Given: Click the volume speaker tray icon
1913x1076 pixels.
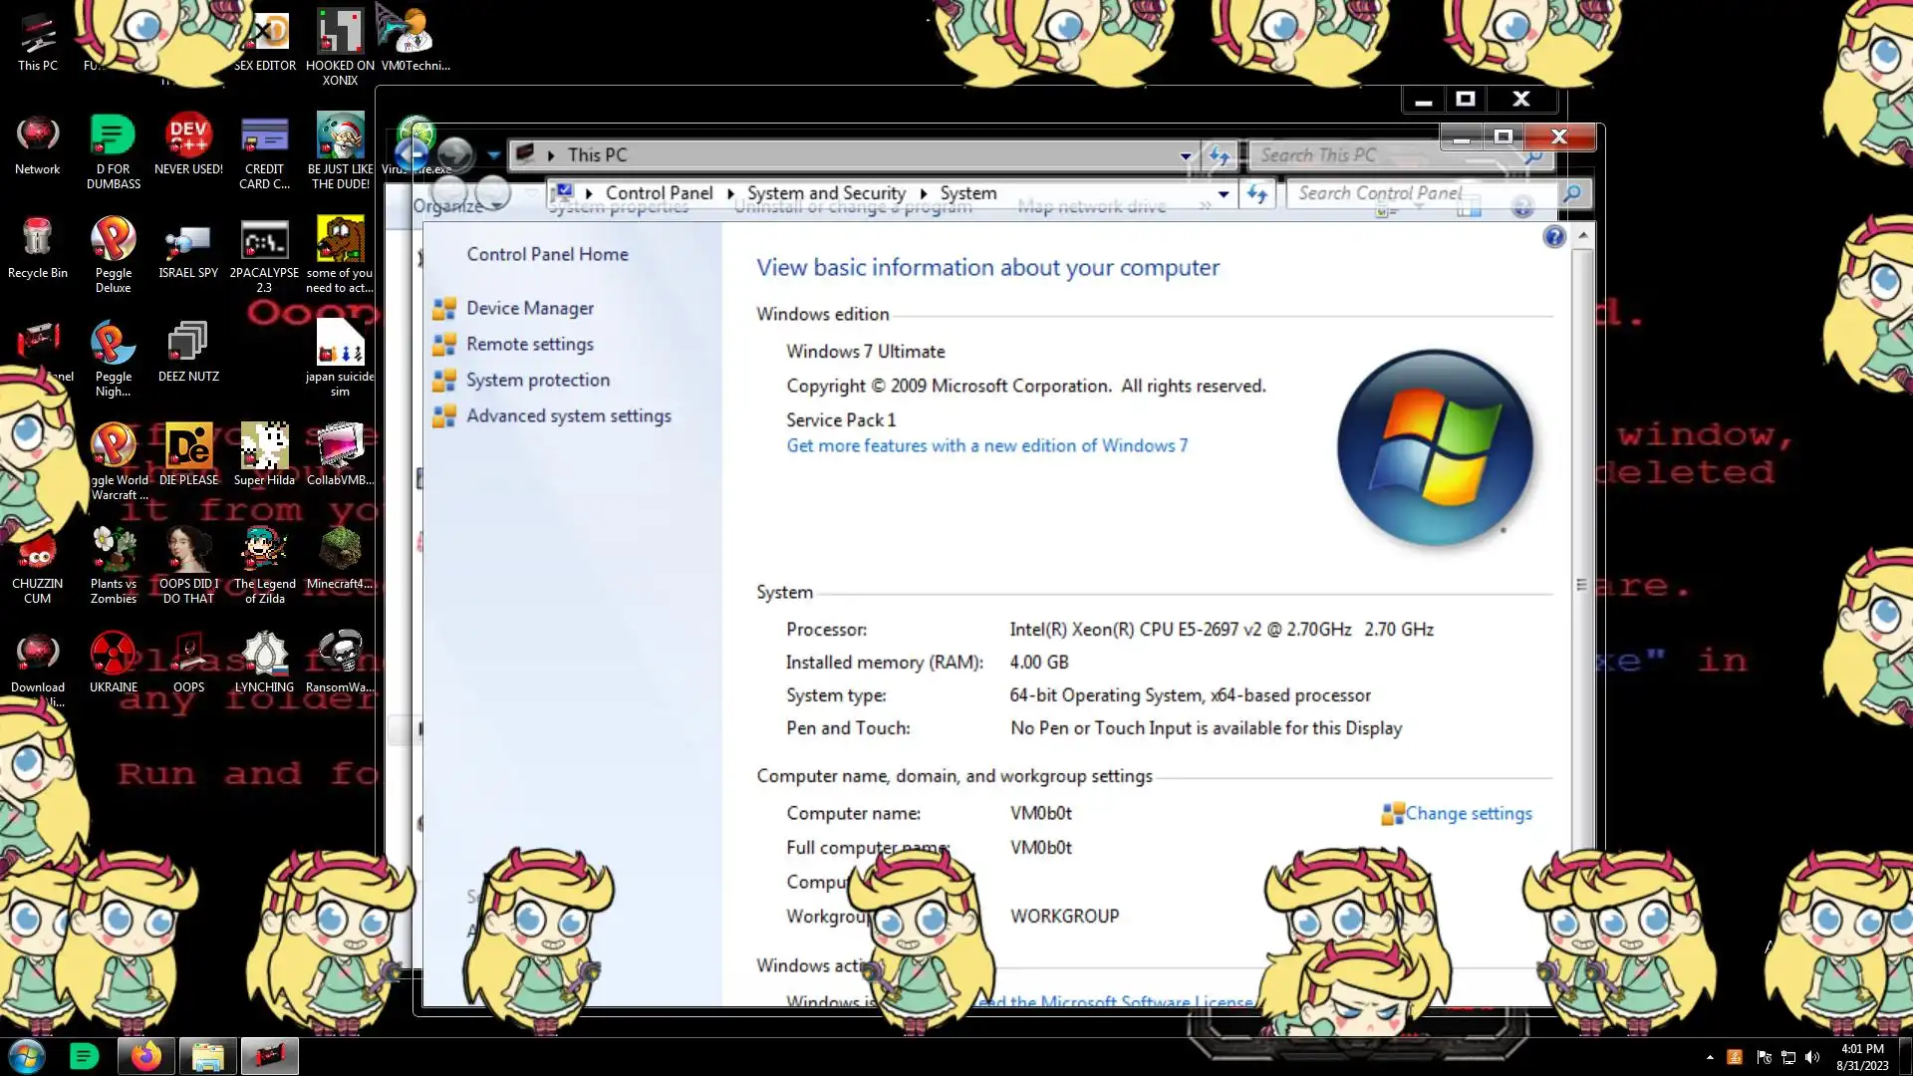Looking at the screenshot, I should [x=1811, y=1057].
